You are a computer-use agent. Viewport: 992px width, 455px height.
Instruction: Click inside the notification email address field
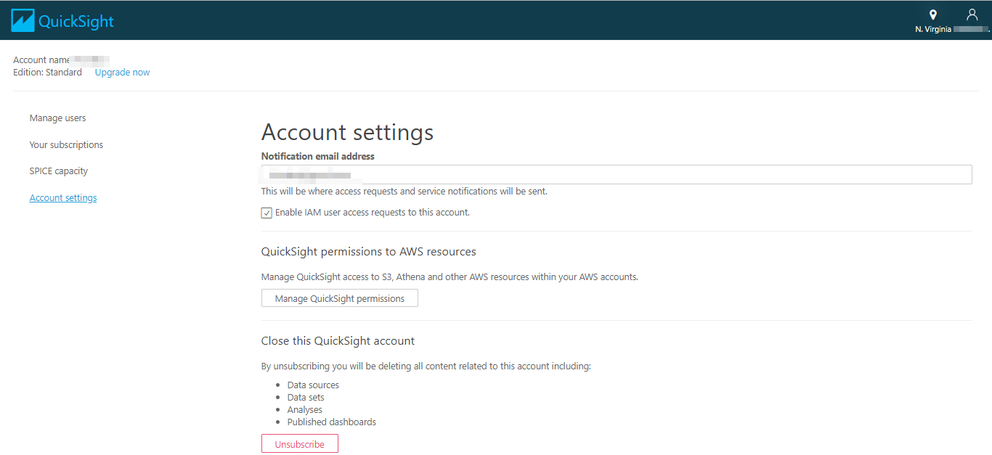(508, 174)
